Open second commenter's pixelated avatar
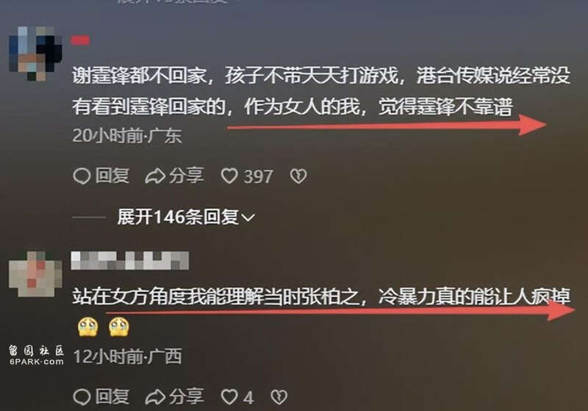 [x=35, y=274]
